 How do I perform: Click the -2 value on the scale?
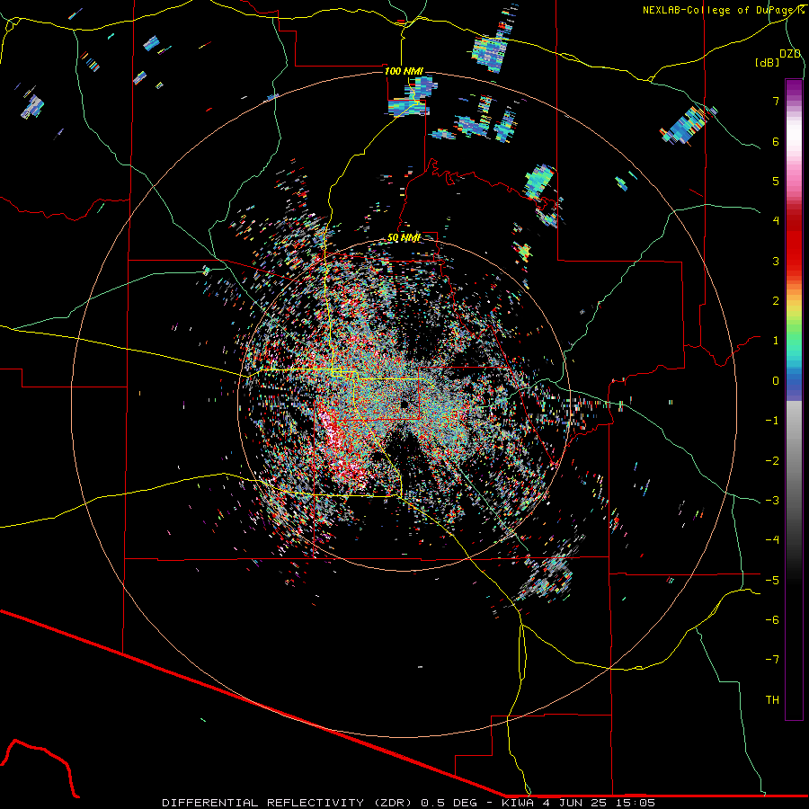[772, 461]
